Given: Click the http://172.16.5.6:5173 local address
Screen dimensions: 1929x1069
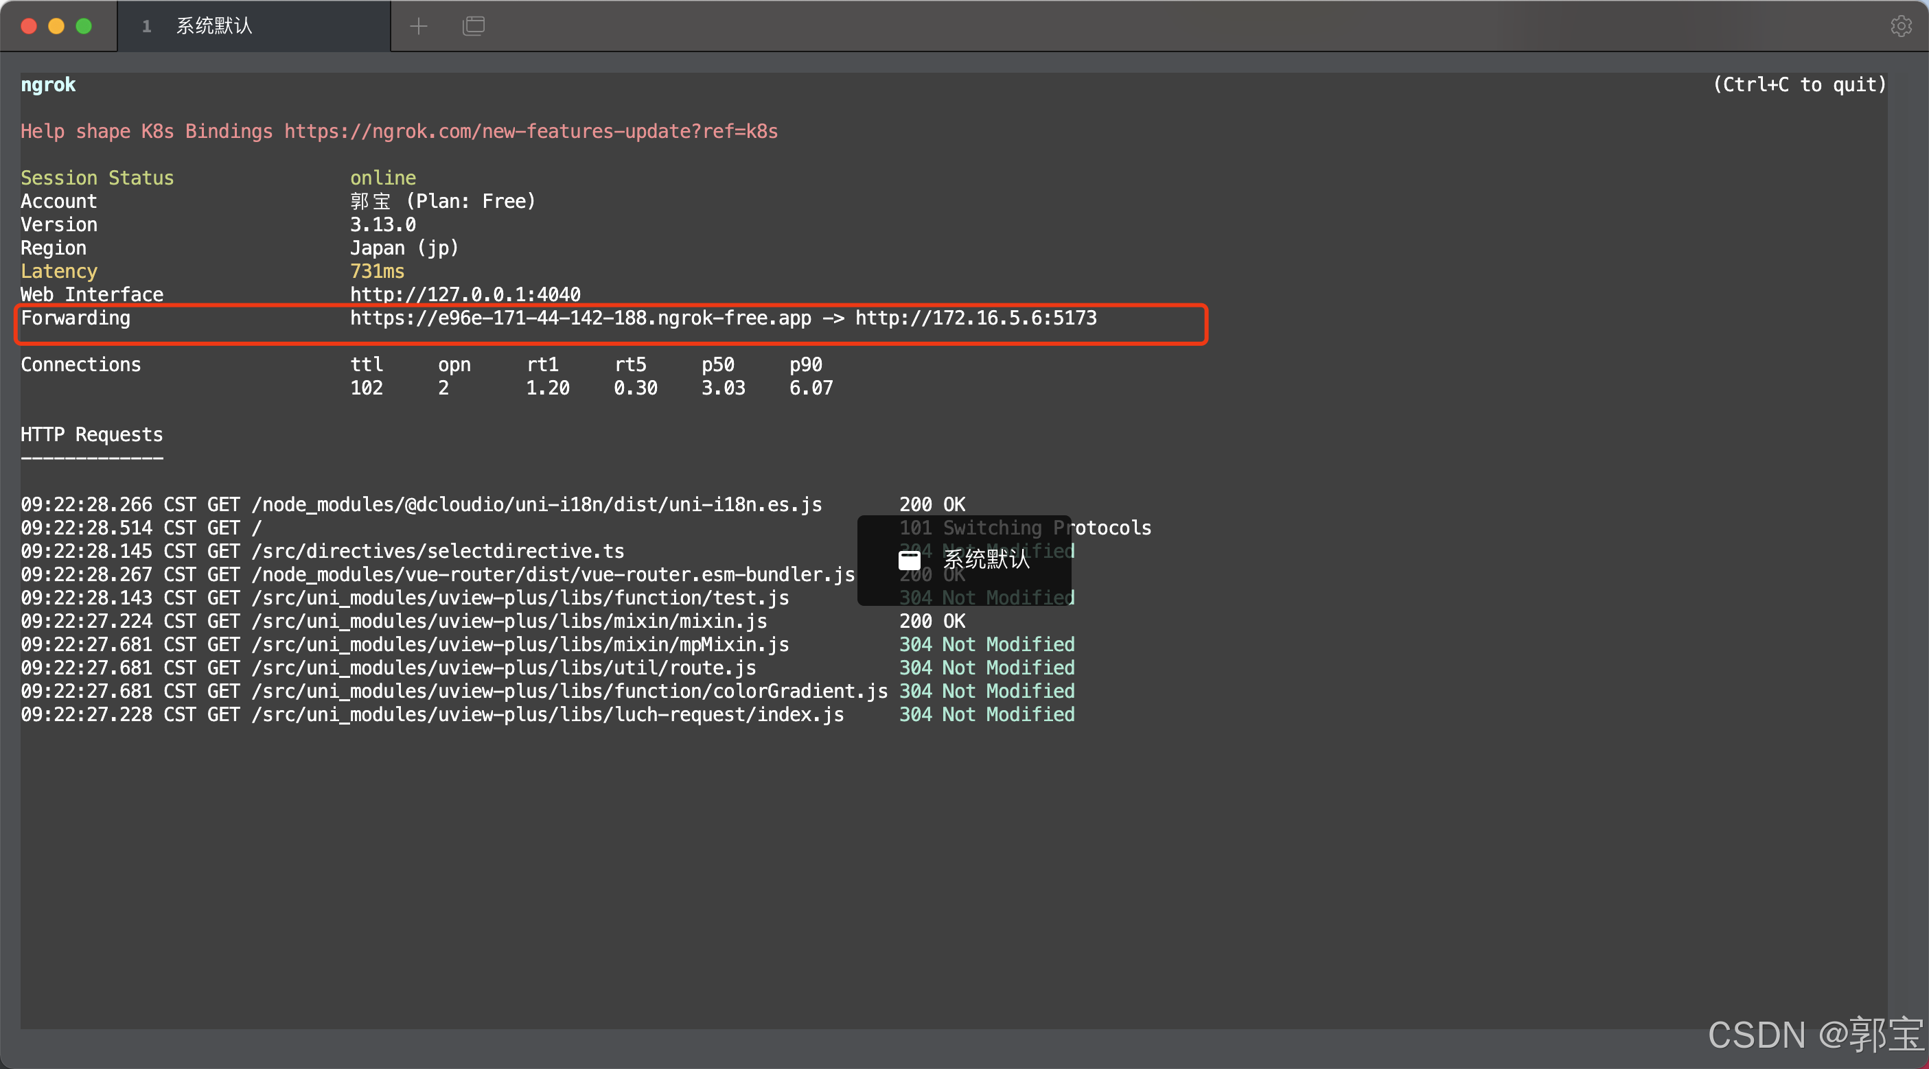Looking at the screenshot, I should 975,318.
